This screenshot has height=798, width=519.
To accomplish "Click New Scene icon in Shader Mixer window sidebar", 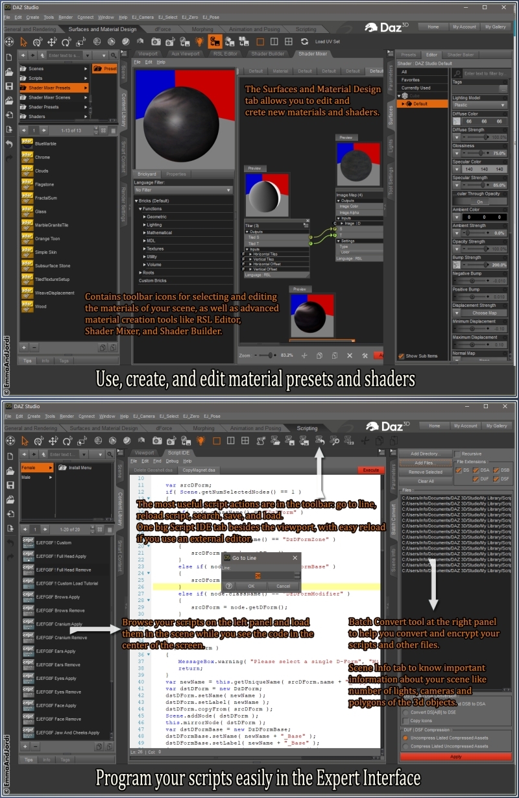I will (9, 57).
